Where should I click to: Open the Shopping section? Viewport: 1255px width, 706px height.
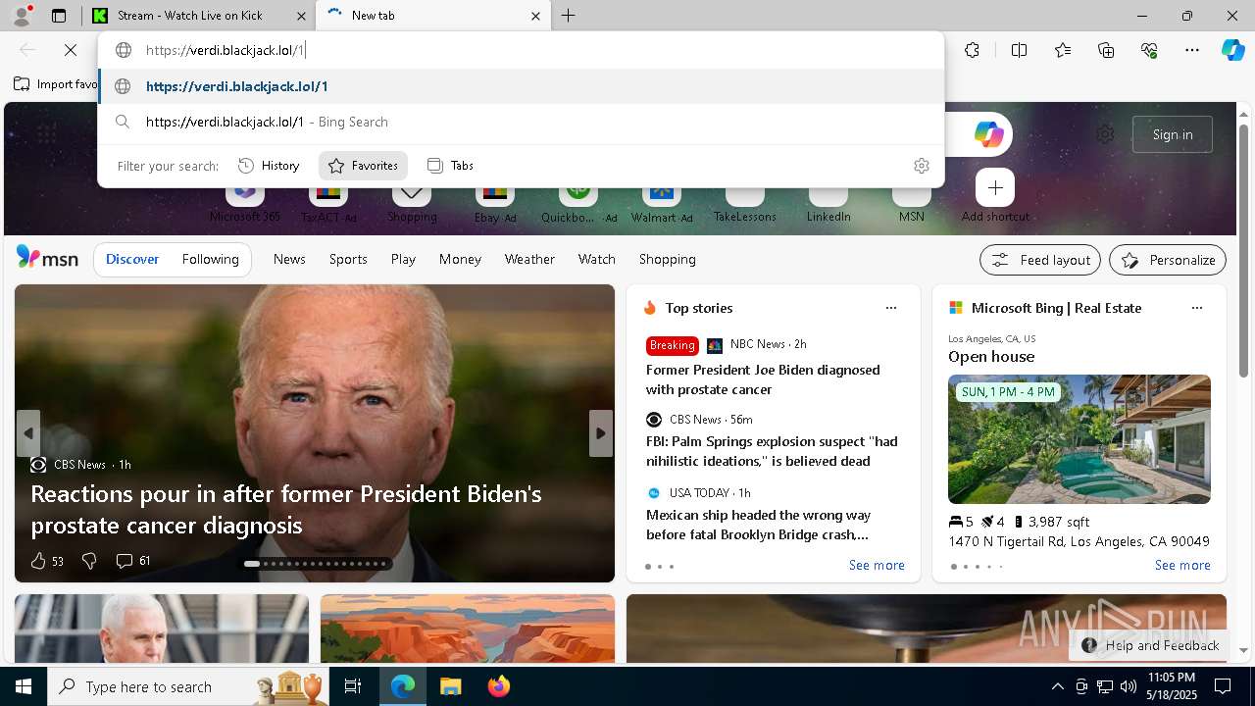pos(668,259)
